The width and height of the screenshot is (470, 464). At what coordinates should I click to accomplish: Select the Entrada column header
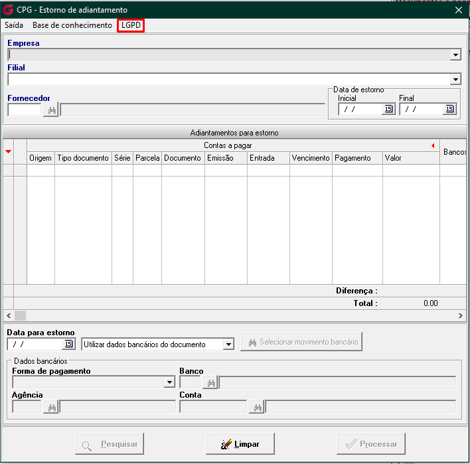point(268,158)
